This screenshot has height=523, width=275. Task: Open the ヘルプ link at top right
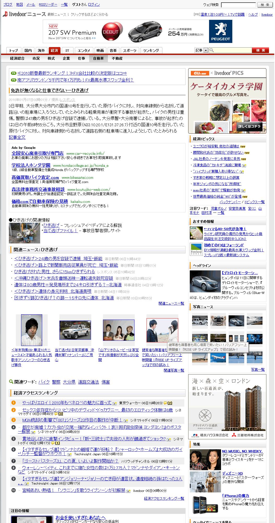(x=253, y=14)
